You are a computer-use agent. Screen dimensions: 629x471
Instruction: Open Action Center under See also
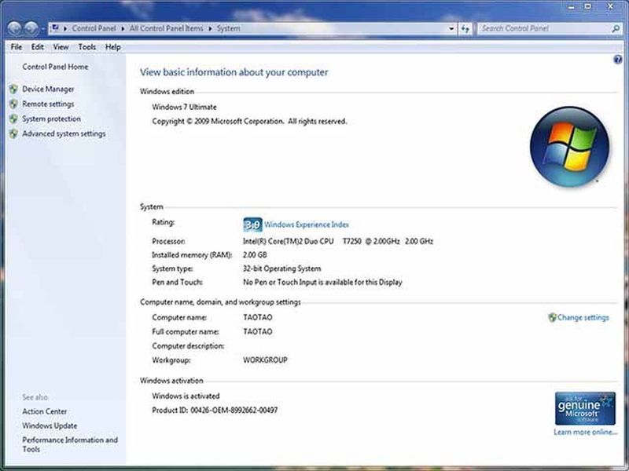pos(45,411)
